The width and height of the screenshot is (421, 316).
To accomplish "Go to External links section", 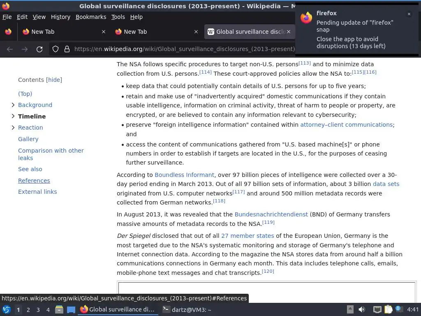I will [x=37, y=192].
